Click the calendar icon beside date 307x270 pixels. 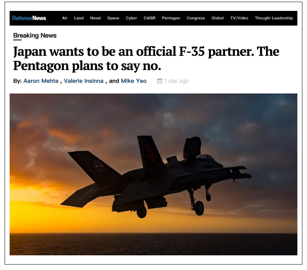[160, 81]
